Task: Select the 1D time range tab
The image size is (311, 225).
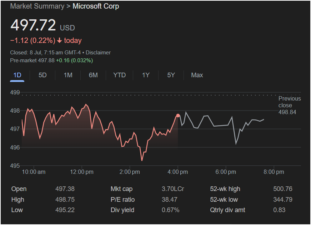Action: (x=17, y=75)
